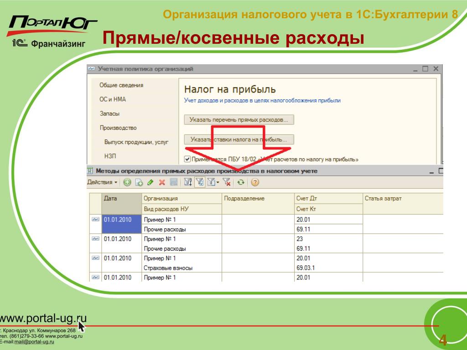Screen dimensions: 467x350
Task: Click the Счет Кт column header
Action: click(x=328, y=209)
